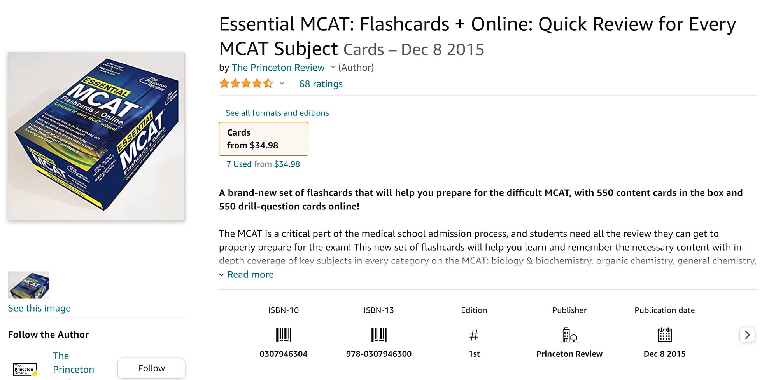Click the Publication date calendar icon
The image size is (776, 380).
point(664,335)
